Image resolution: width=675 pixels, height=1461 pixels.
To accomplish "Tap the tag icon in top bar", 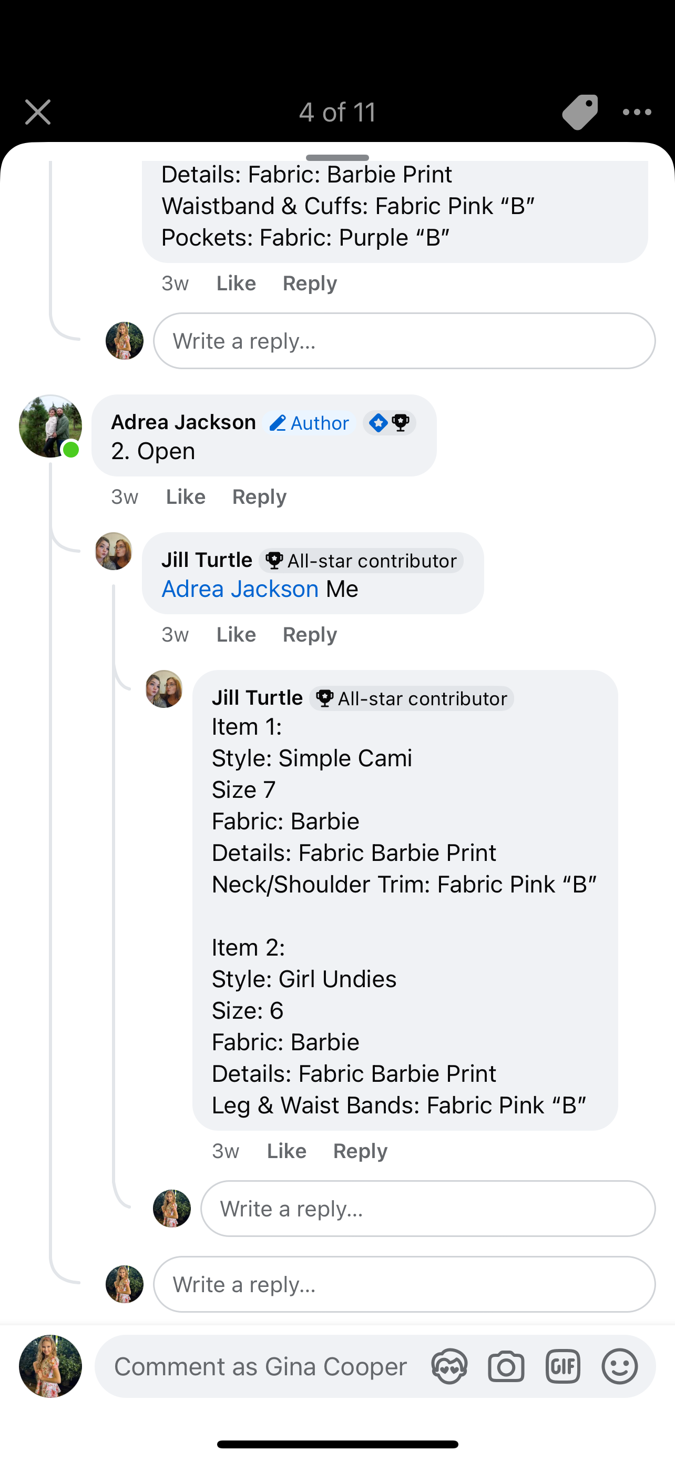I will pyautogui.click(x=579, y=111).
